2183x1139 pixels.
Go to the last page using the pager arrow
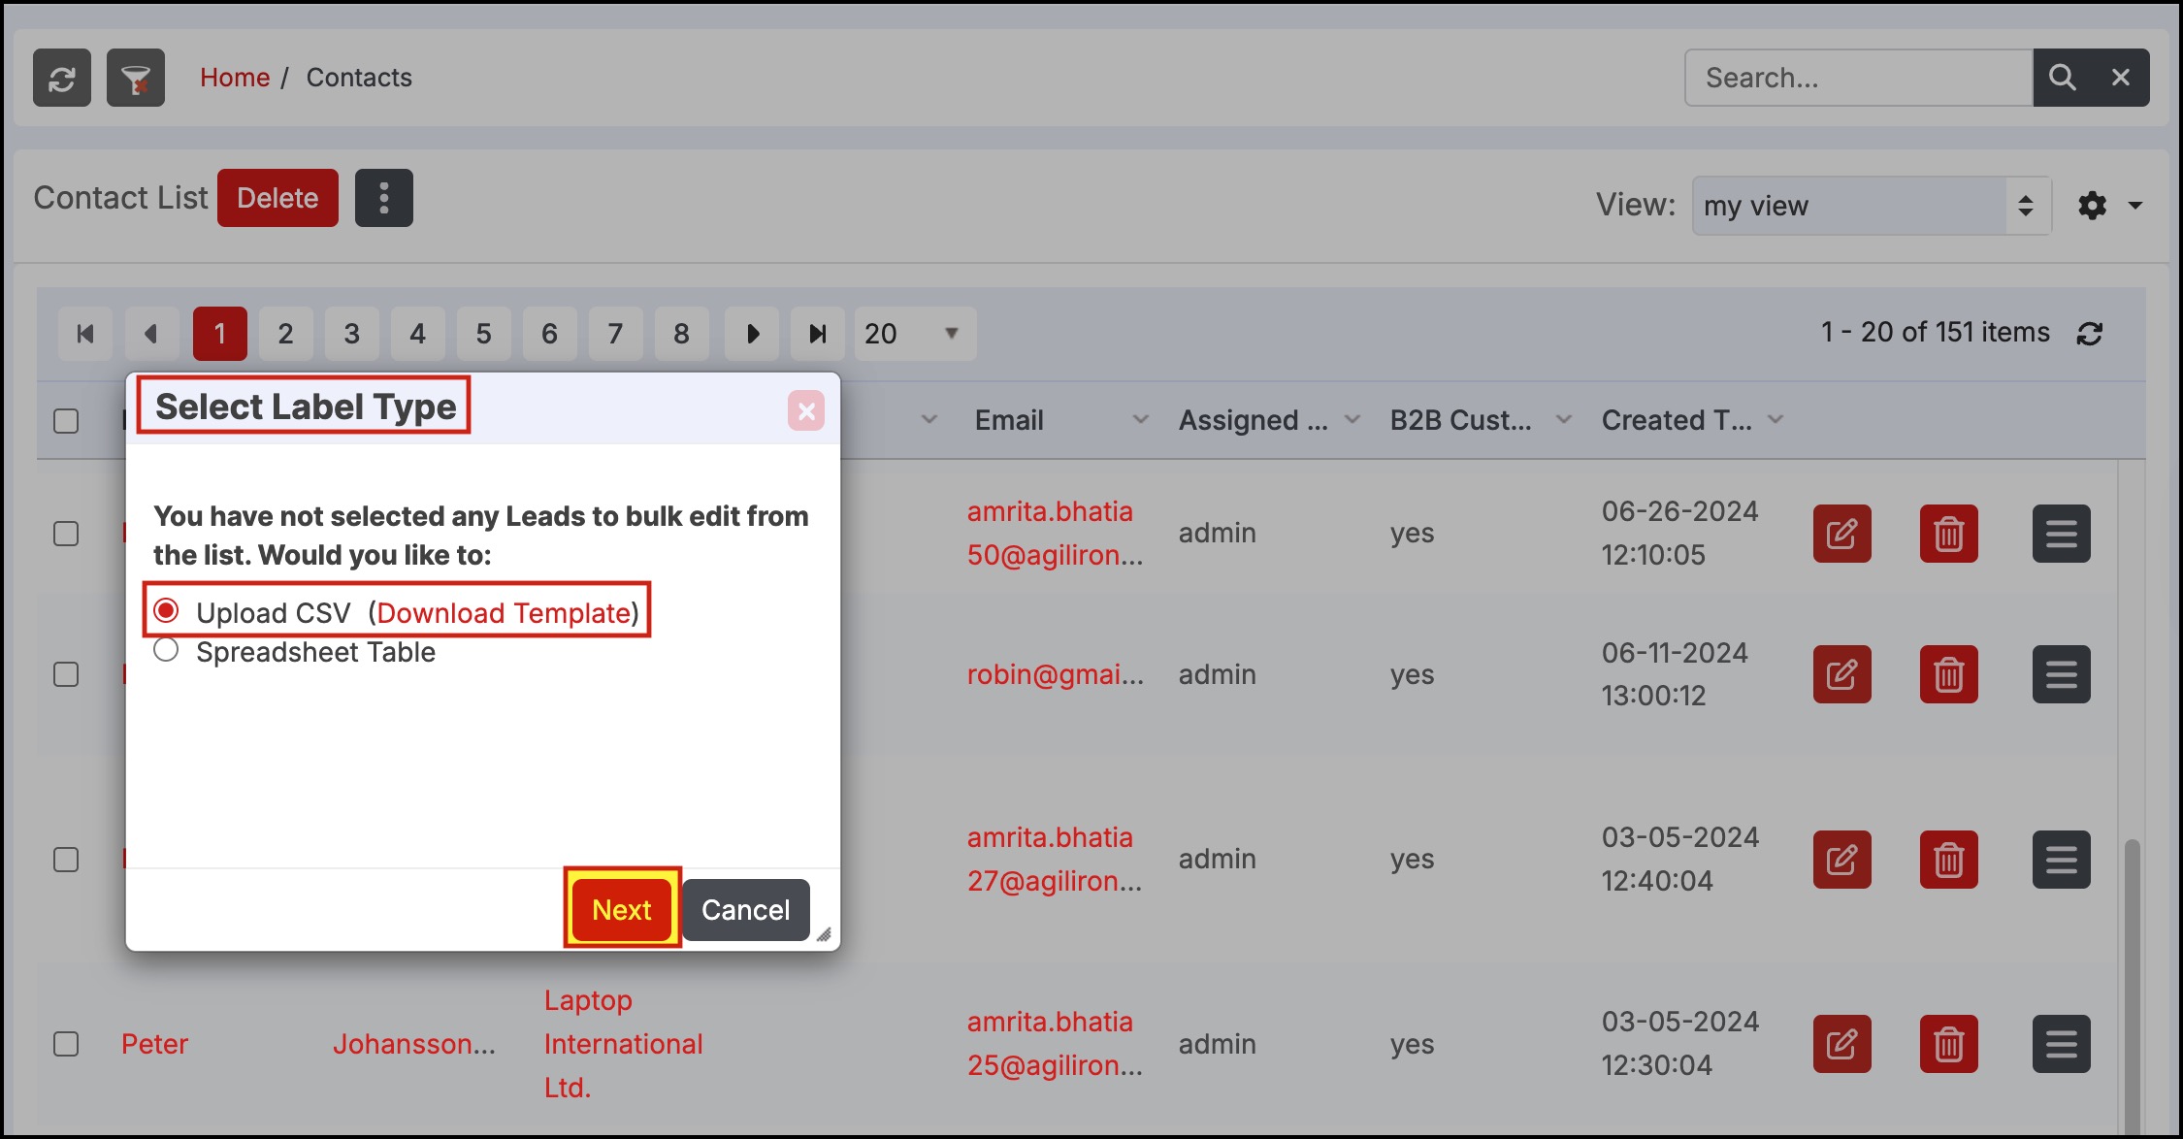818,334
